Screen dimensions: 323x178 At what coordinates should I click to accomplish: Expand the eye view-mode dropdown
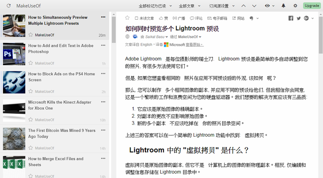[x=270, y=6]
